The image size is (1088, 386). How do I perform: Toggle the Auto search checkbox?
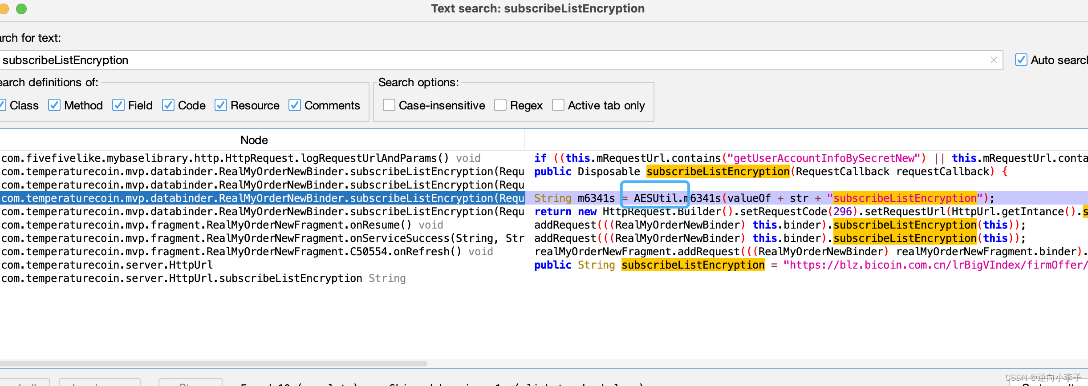tap(1021, 60)
